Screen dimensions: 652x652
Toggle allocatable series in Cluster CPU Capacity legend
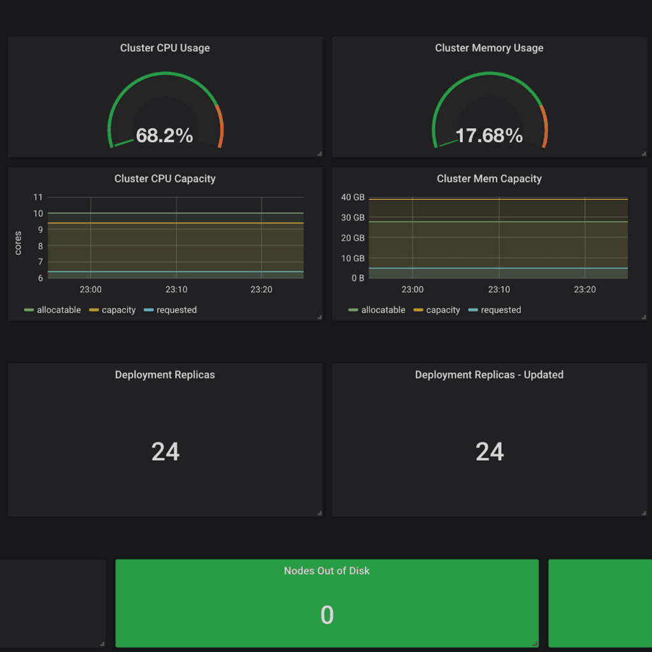59,310
